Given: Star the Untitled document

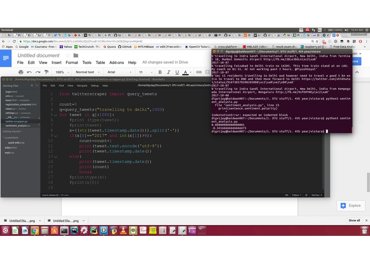Looking at the screenshot, I should (68, 55).
